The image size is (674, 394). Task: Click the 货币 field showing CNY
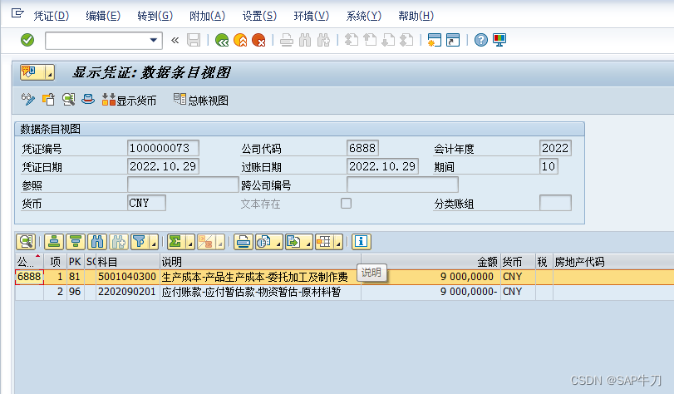(146, 203)
